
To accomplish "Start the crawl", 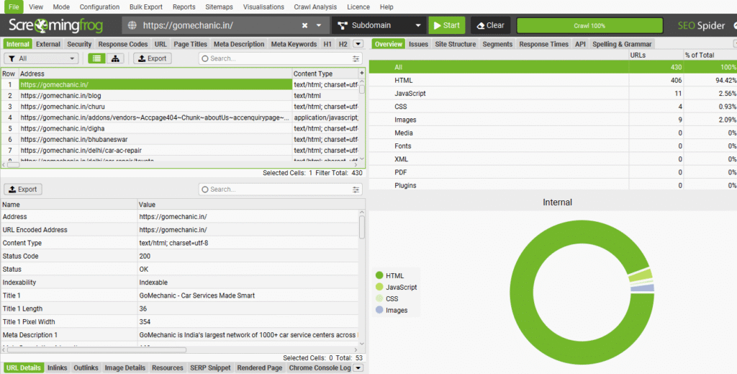I will pyautogui.click(x=446, y=25).
